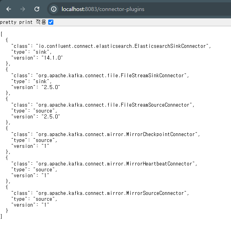Click the first "type": "sink" line
Image resolution: width=231 pixels, height=249 pixels.
31,52
